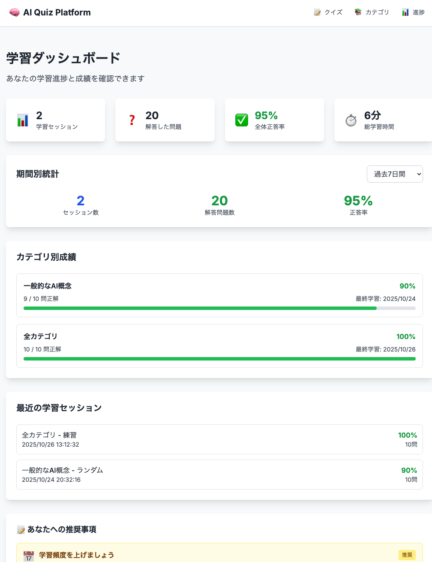
Task: Click the 学習頻度を上げましょう recommendation heading
Action: pyautogui.click(x=77, y=555)
